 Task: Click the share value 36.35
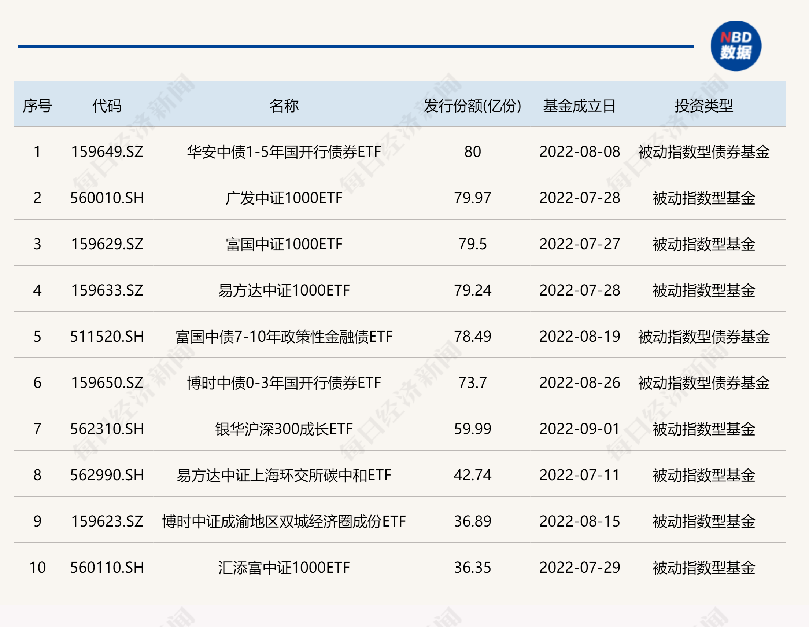tap(473, 567)
